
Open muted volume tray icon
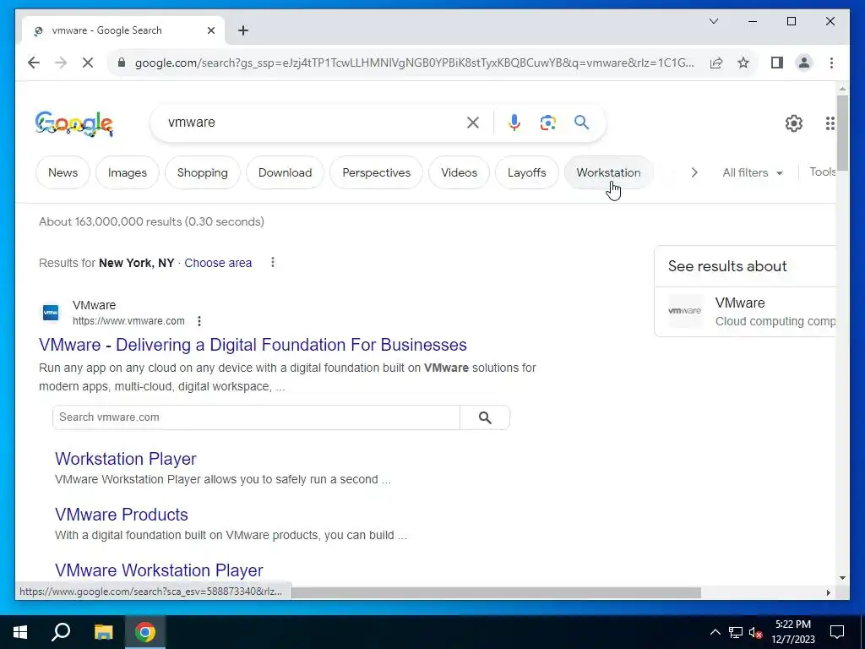(756, 632)
